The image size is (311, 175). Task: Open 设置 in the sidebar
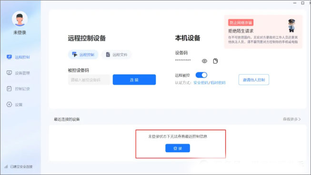(x=14, y=104)
